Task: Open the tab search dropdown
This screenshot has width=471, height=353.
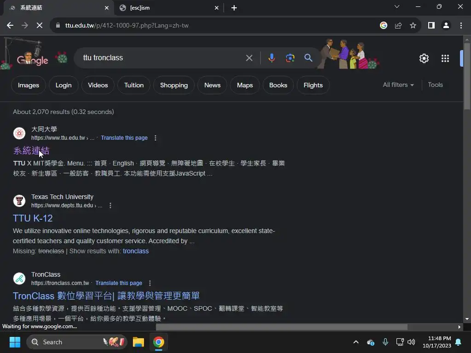Action: coord(397,6)
